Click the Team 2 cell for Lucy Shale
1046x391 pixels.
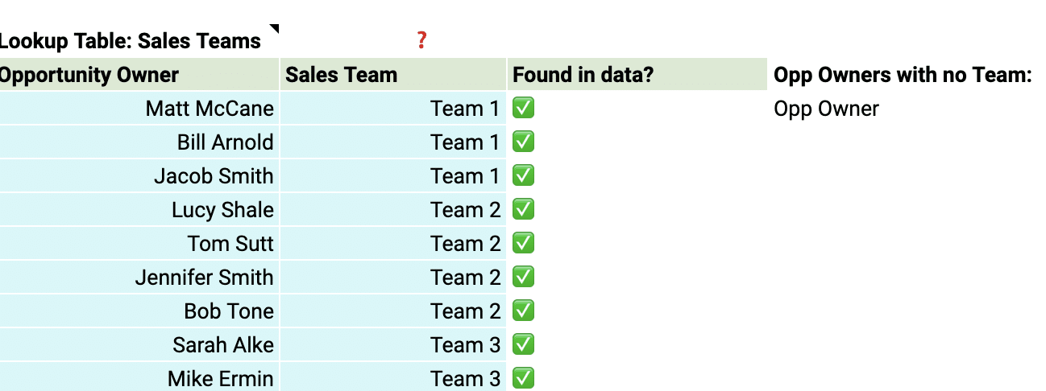point(465,210)
